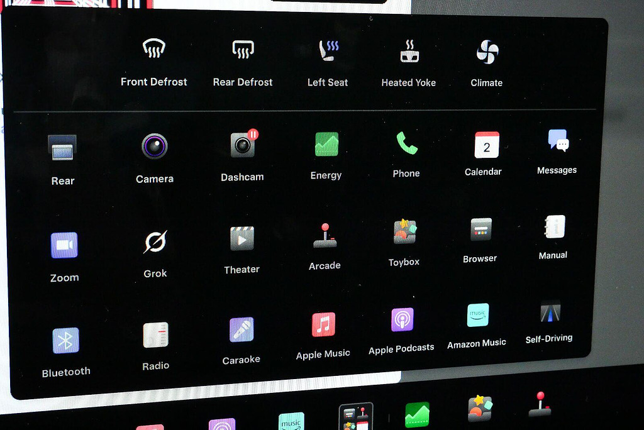Launch the Theater app
Viewport: 644px width, 430px height.
tap(242, 250)
